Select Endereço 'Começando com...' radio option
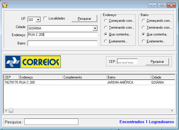Screen dimensions: 179x130 click(106, 21)
